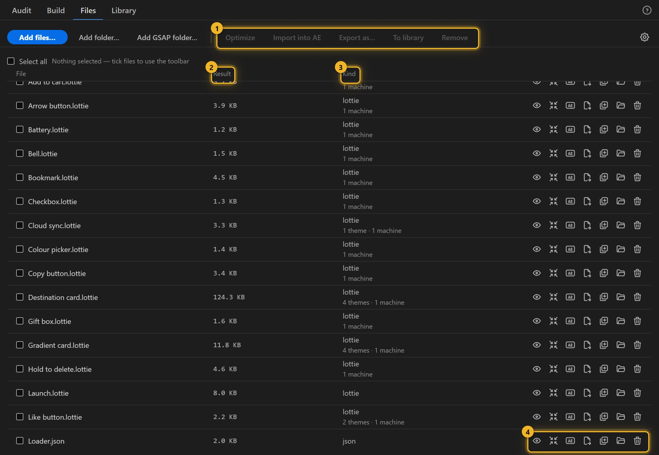
Task: Switch to the Audit tab
Action: point(22,10)
